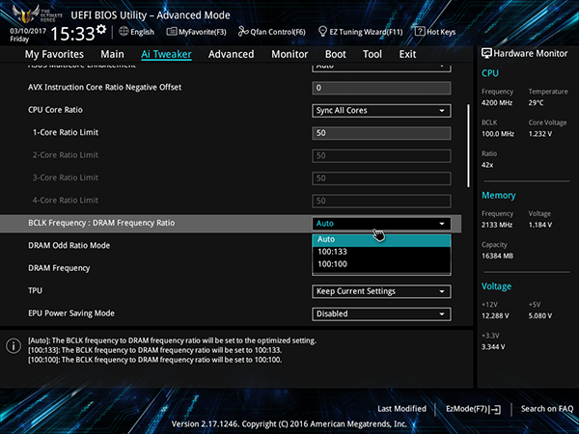The height and width of the screenshot is (434, 579).
Task: Click the +5V 5.080 V reading
Action: [539, 316]
